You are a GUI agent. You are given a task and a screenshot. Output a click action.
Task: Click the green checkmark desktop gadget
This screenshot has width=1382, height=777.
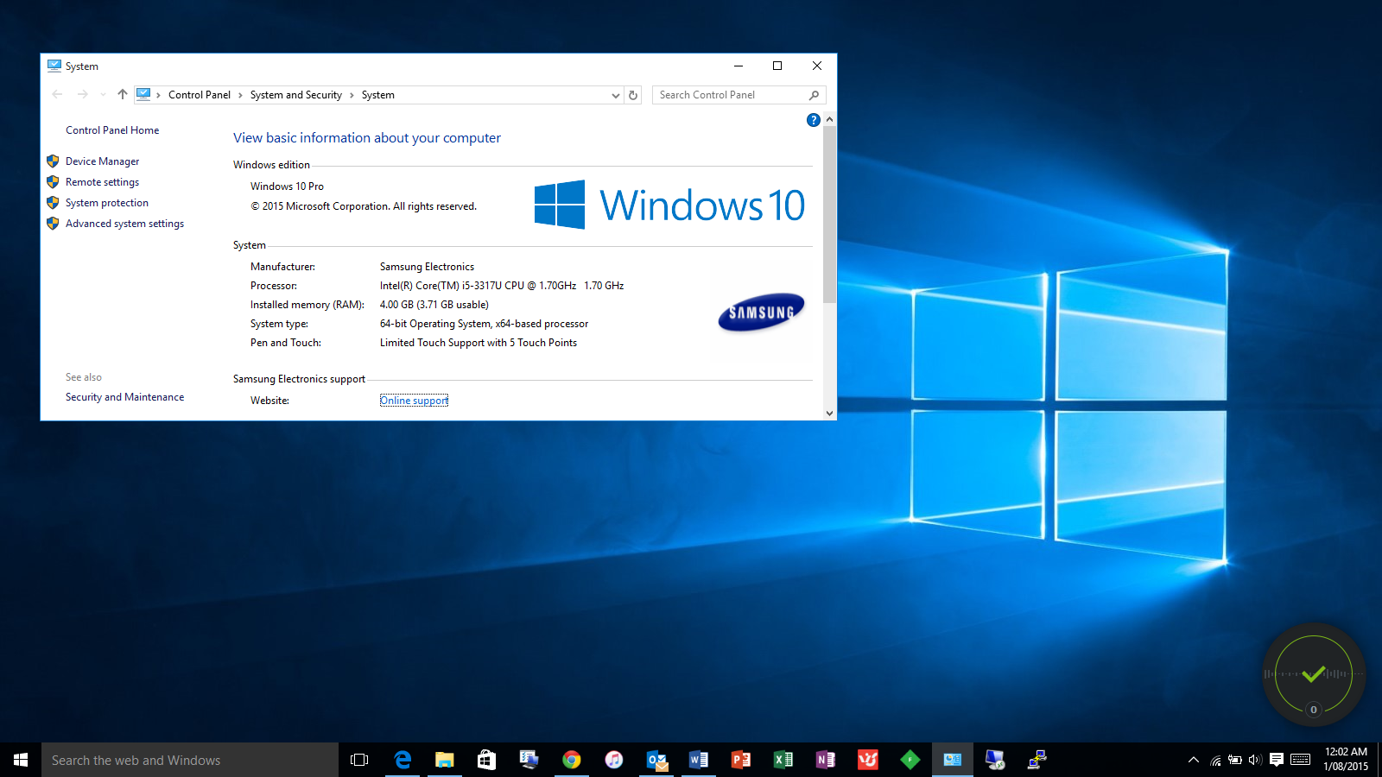(1314, 674)
